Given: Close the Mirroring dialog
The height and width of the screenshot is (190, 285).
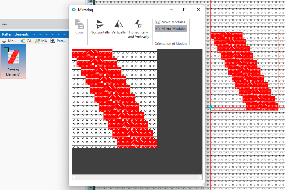Looking at the screenshot, I should tap(199, 10).
